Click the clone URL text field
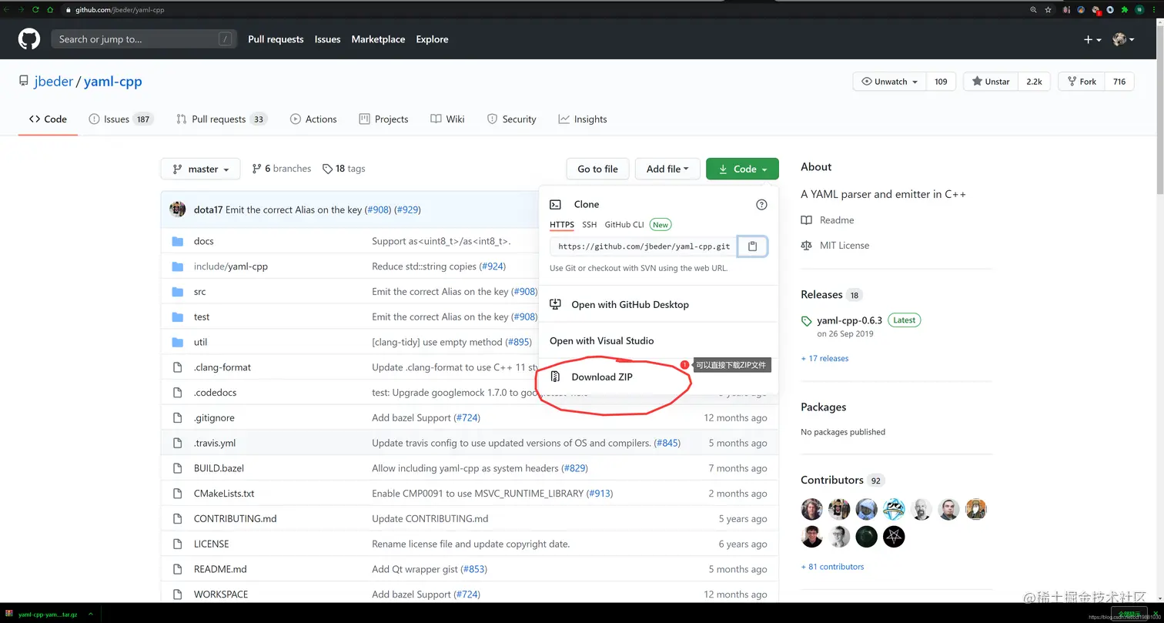Image resolution: width=1164 pixels, height=623 pixels. coord(644,246)
